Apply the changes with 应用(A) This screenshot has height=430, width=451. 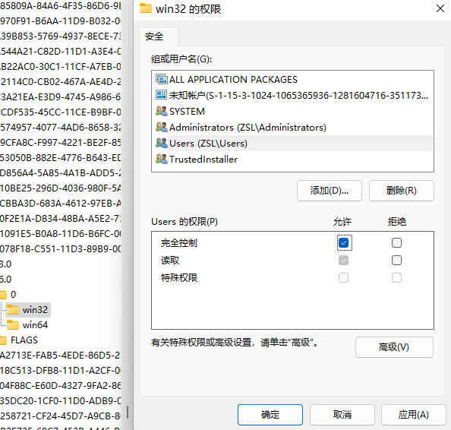click(413, 415)
